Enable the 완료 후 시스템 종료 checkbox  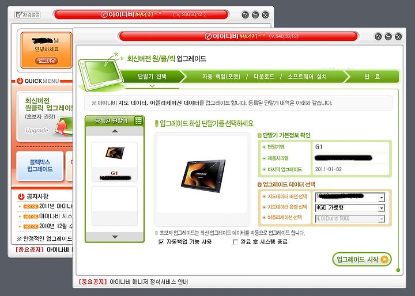point(235,242)
